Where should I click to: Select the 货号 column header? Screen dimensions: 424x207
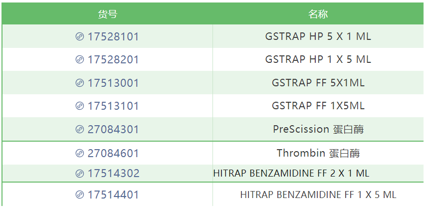[107, 14]
